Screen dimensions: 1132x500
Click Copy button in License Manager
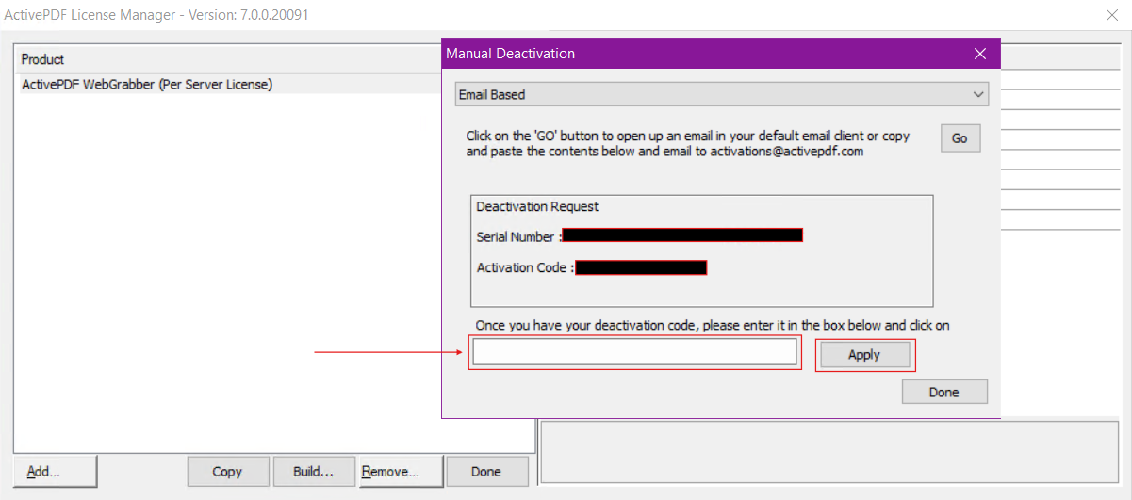click(x=227, y=471)
